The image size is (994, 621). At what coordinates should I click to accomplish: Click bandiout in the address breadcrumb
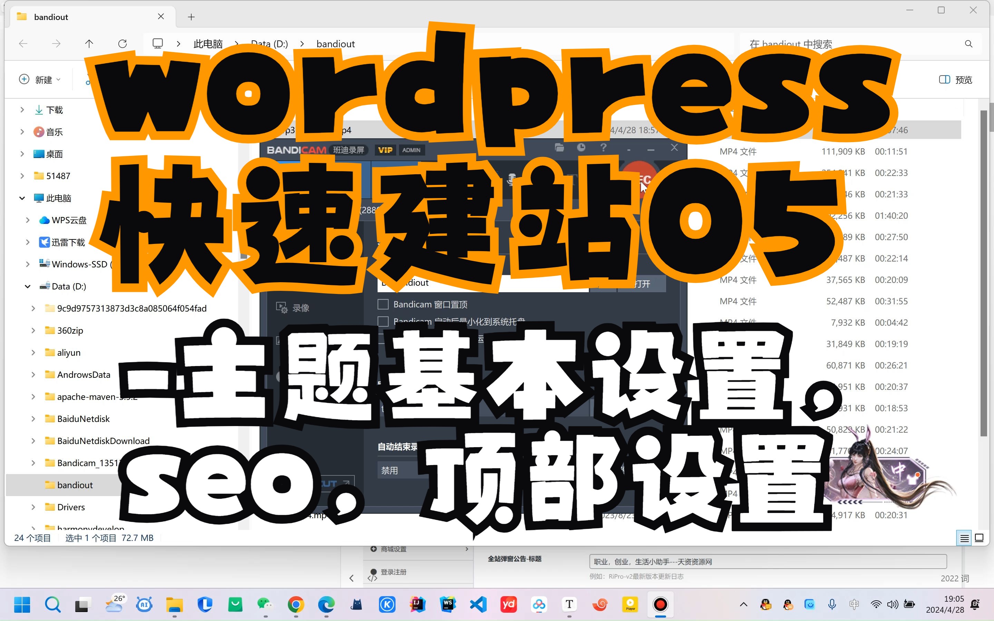[335, 44]
